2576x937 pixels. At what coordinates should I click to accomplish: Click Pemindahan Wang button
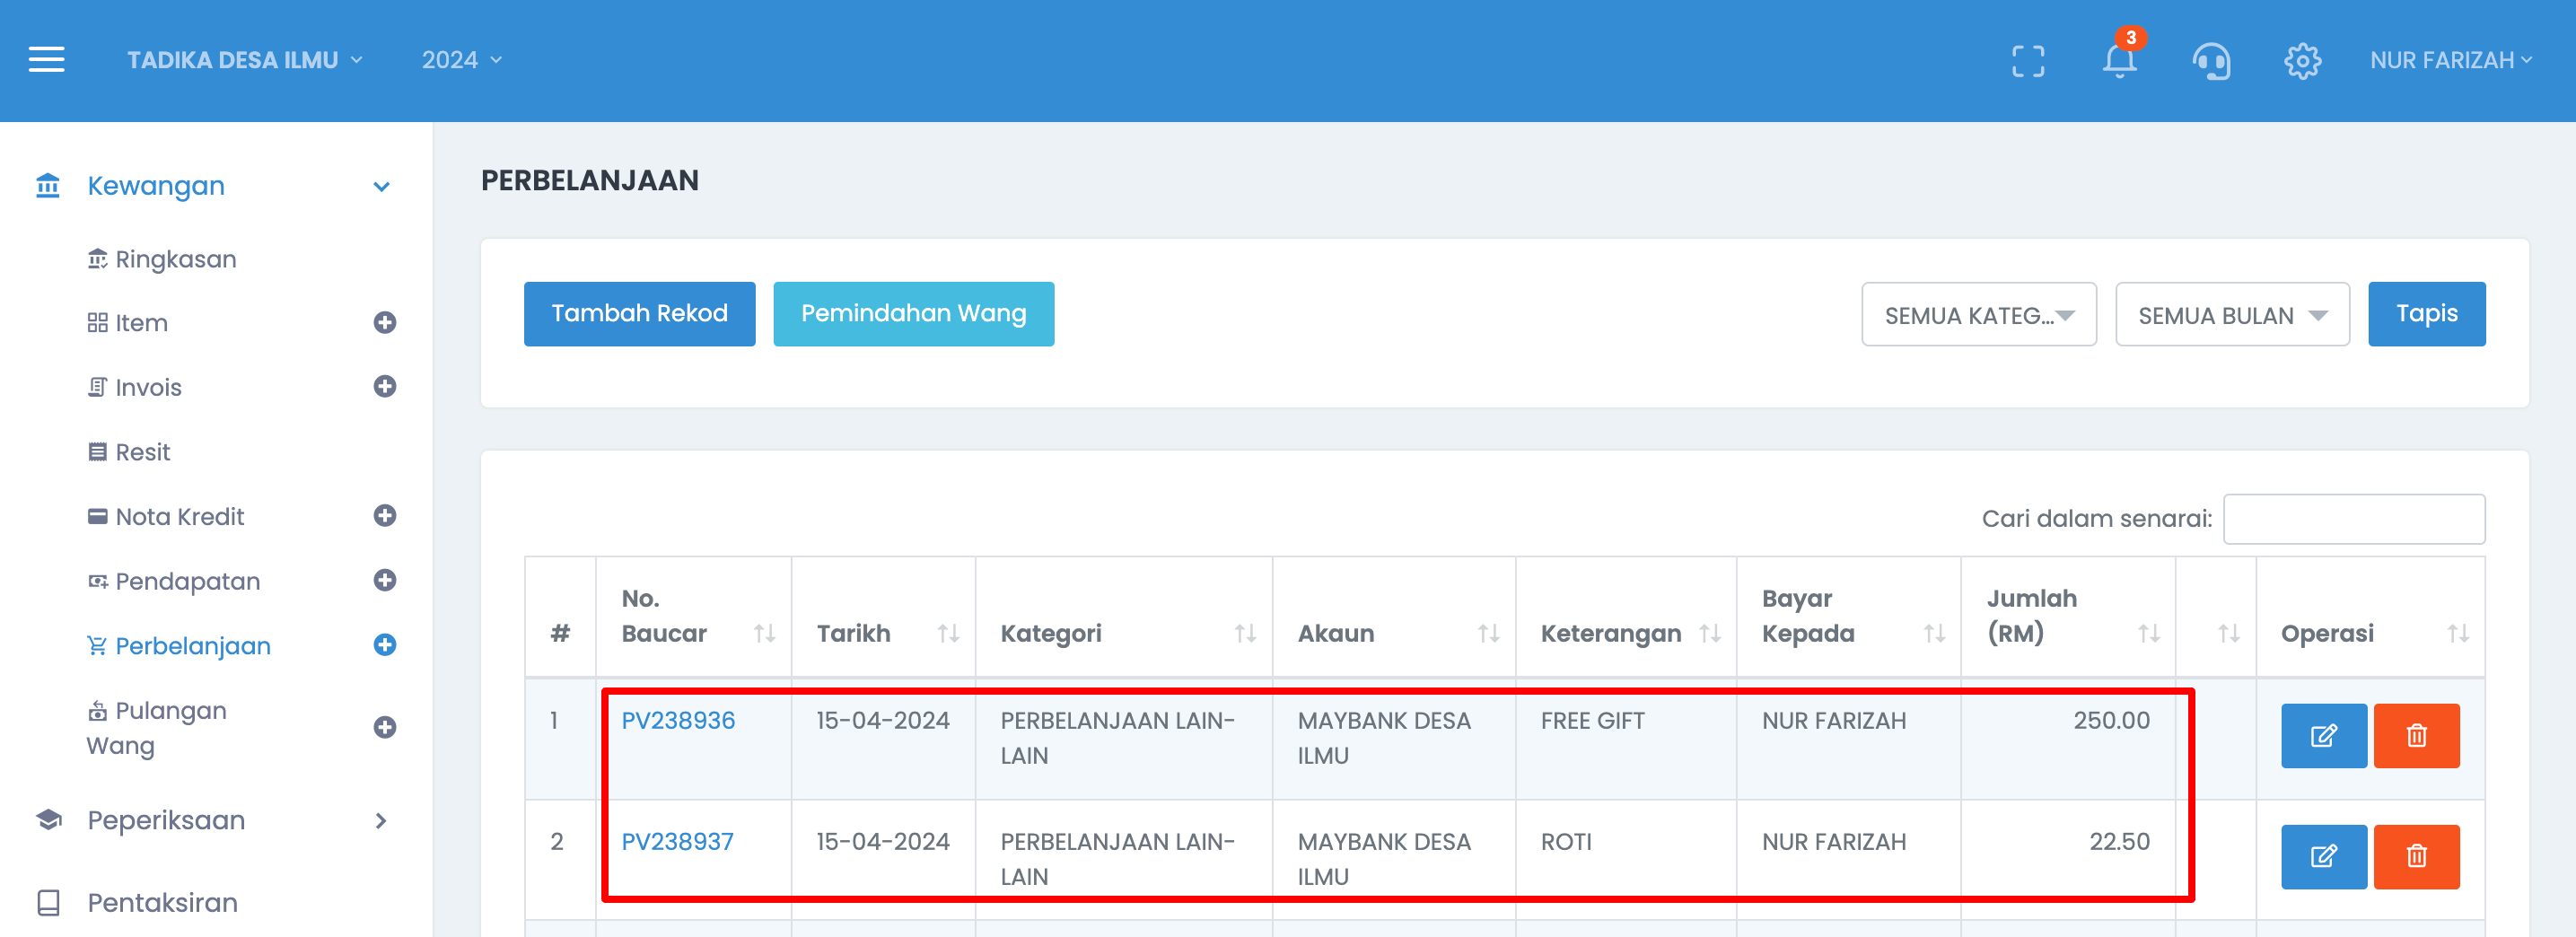913,314
